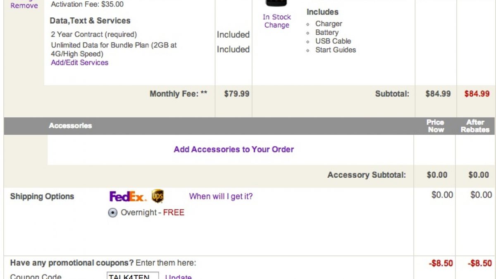Click the FedEx logo
496x279 pixels.
coord(128,196)
